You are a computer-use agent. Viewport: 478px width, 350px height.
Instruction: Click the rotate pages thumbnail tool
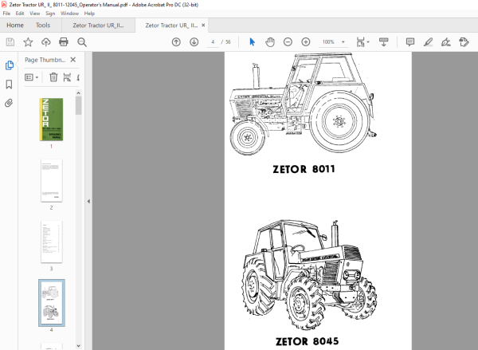pos(67,77)
